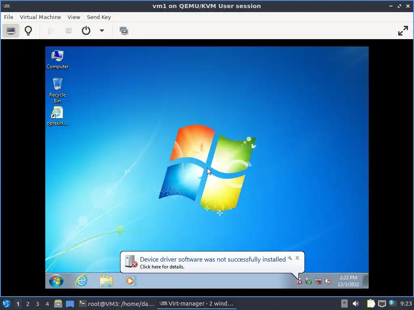Click host removable media eject tray icon
414x310 pixels.
344,304
